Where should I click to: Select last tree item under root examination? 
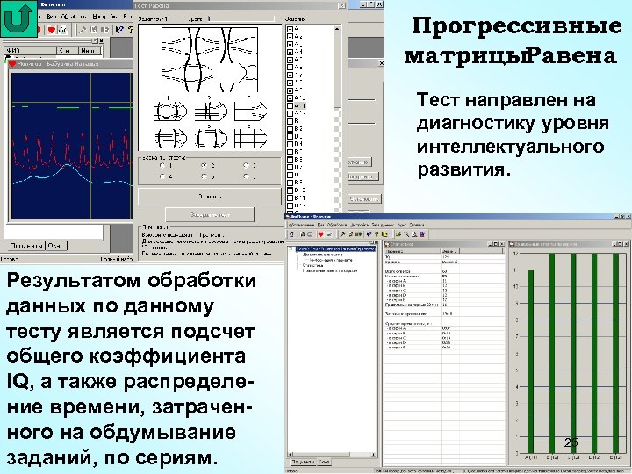(330, 271)
